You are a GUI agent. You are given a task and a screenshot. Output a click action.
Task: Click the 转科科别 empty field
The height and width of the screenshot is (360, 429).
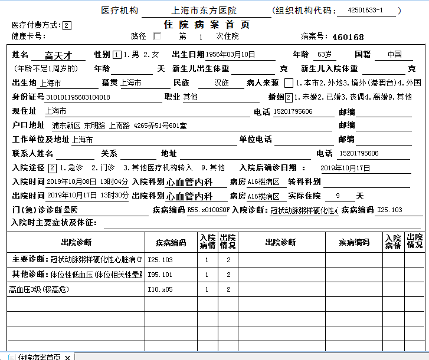(366, 183)
